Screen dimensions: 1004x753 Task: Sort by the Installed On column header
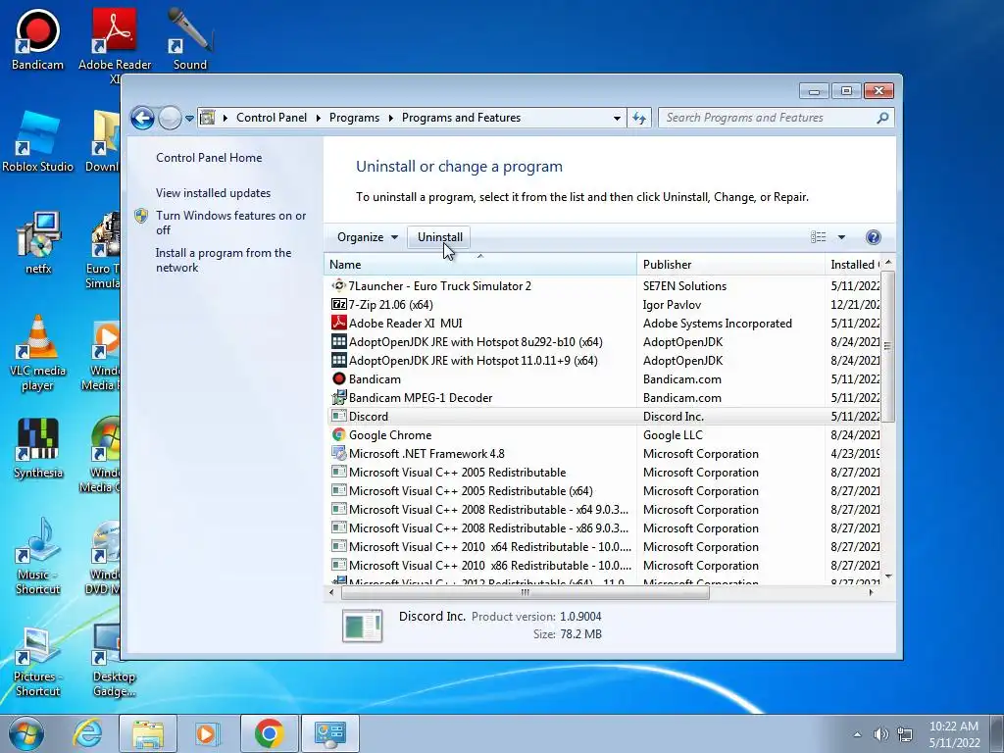[853, 265]
